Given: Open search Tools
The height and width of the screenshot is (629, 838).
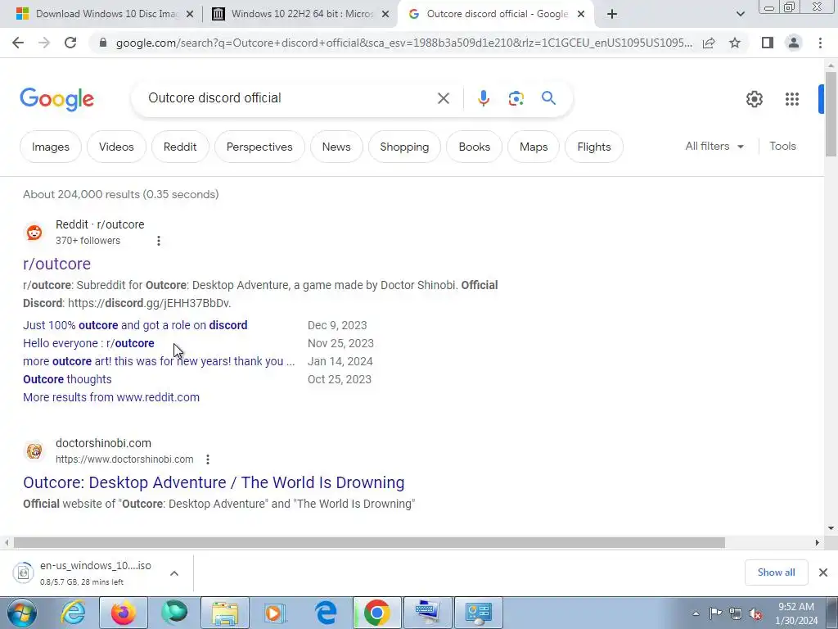Looking at the screenshot, I should pyautogui.click(x=783, y=146).
